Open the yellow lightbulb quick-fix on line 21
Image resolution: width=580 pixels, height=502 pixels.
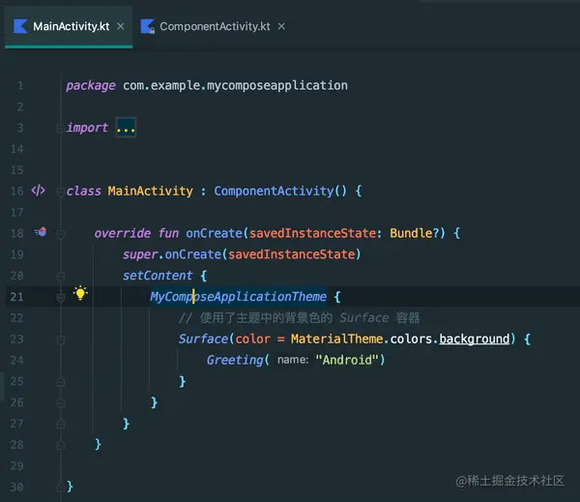pyautogui.click(x=80, y=293)
